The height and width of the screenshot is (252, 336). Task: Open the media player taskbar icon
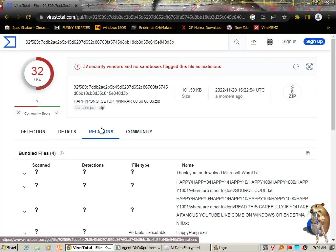tap(48, 248)
